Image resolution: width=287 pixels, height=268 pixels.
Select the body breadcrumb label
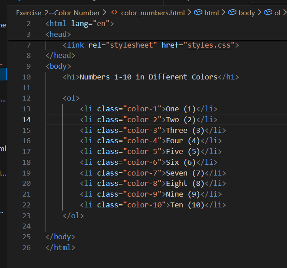click(x=247, y=13)
